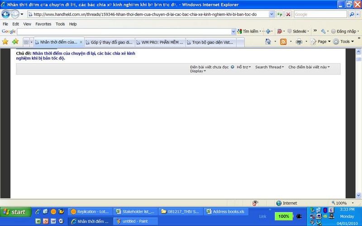Click the Đăng nhập button in Google toolbar
The image size is (362, 226).
pyautogui.click(x=346, y=32)
